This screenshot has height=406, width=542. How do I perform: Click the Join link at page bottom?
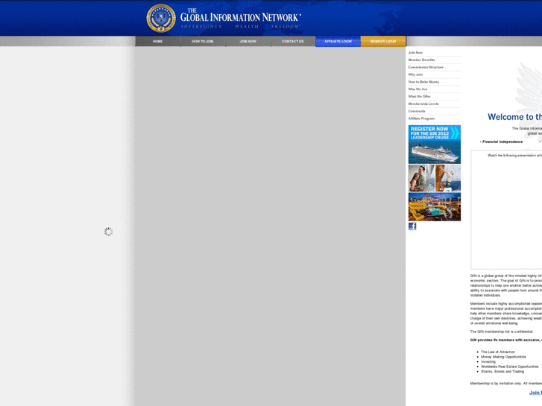tap(535, 393)
